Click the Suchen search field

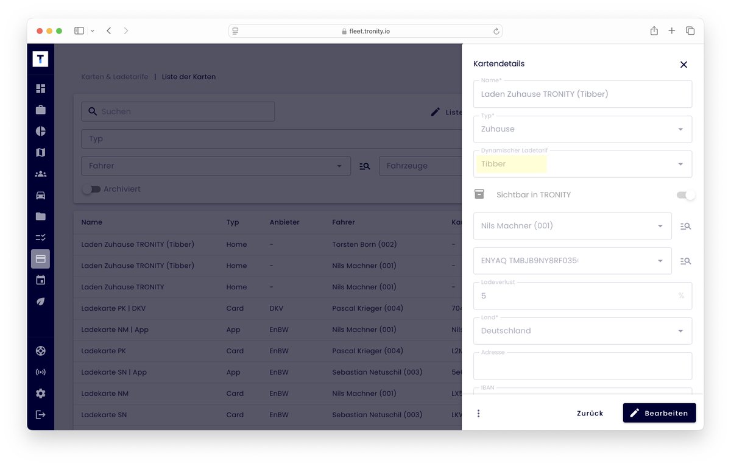click(178, 111)
